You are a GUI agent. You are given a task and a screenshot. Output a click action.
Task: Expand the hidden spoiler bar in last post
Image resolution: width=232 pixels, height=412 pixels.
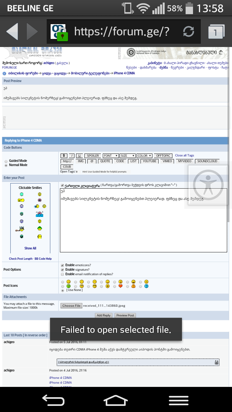138,362
